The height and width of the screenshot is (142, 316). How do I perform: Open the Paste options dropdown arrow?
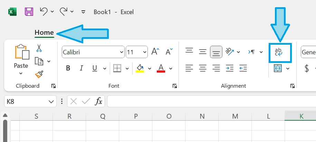(21, 73)
